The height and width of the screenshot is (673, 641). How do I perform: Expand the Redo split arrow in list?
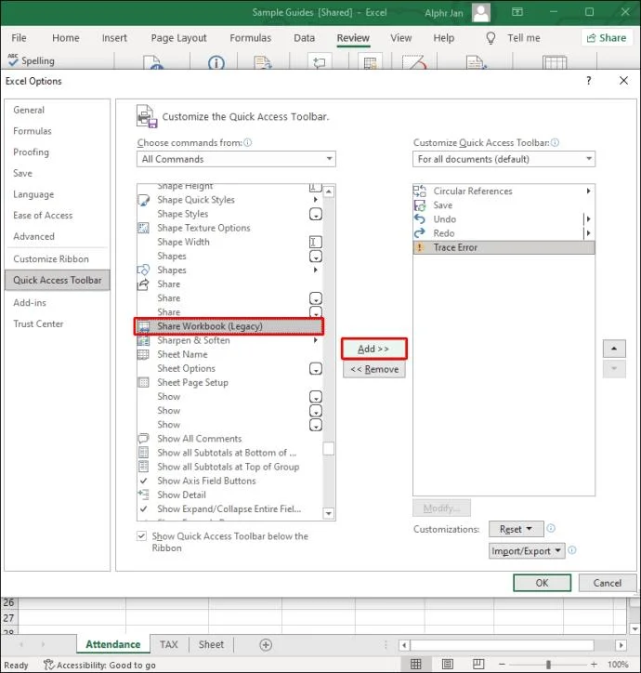point(588,233)
